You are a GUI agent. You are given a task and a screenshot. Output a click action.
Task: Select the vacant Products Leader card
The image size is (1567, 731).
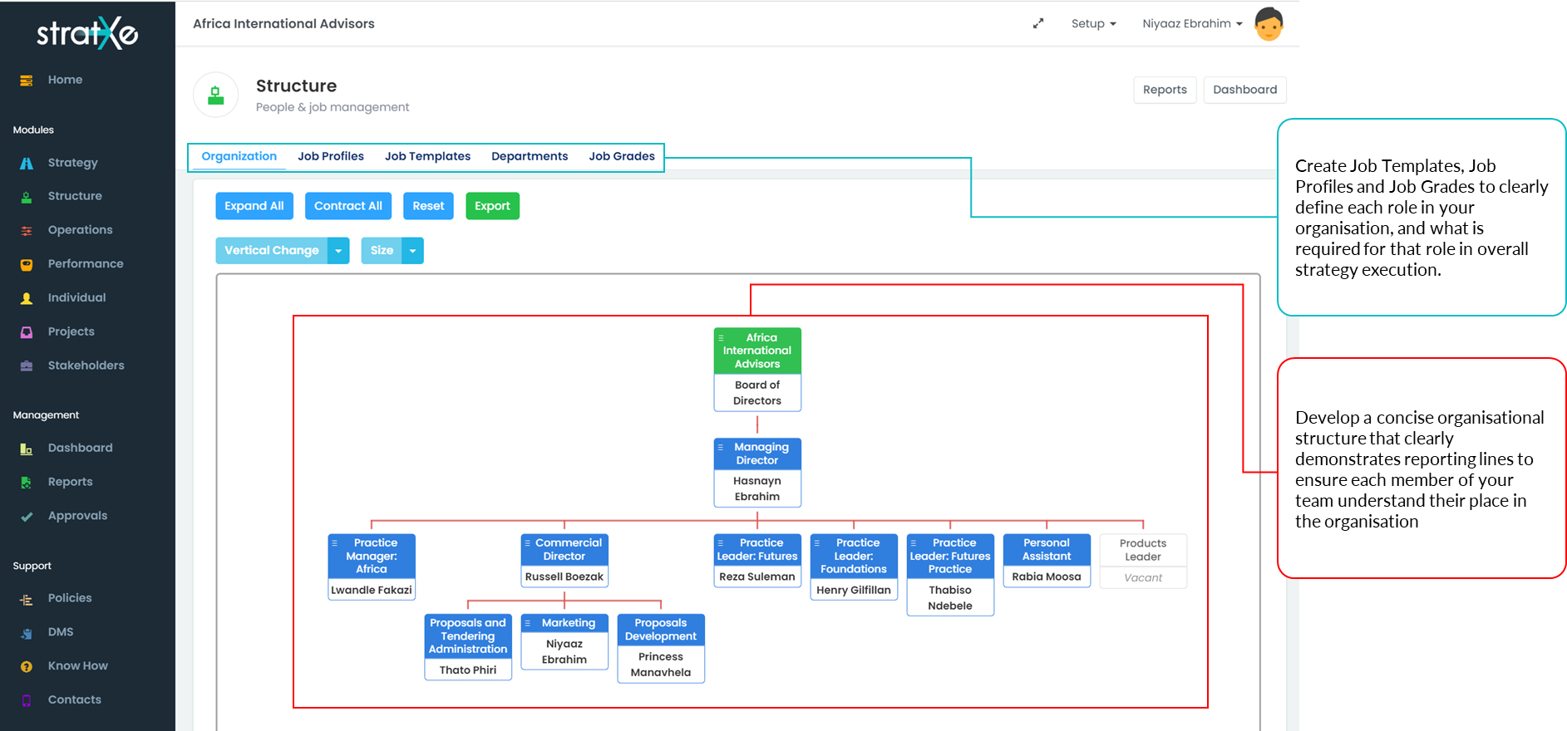(x=1143, y=562)
